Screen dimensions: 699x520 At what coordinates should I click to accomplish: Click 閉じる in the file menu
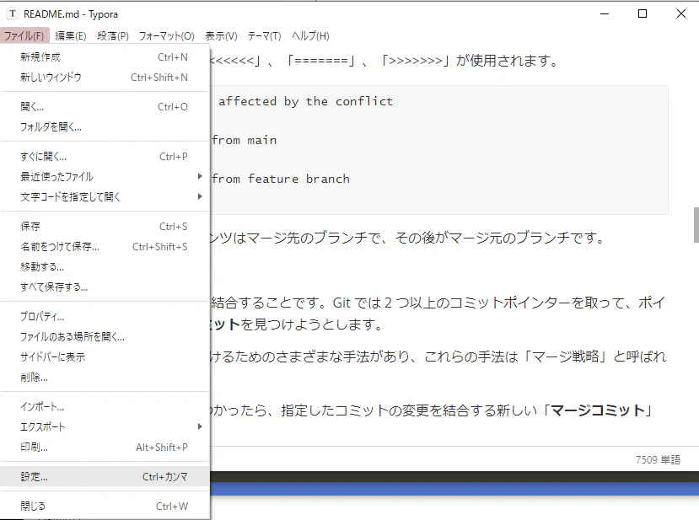coord(105,507)
